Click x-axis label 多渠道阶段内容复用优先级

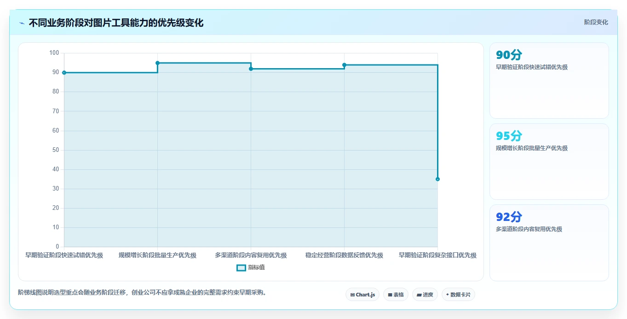[x=251, y=255]
